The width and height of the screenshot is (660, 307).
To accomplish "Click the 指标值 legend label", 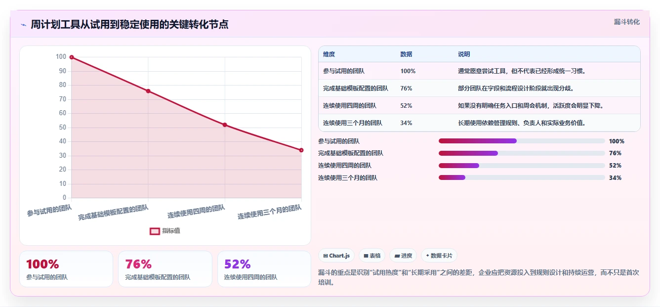I will (x=171, y=231).
